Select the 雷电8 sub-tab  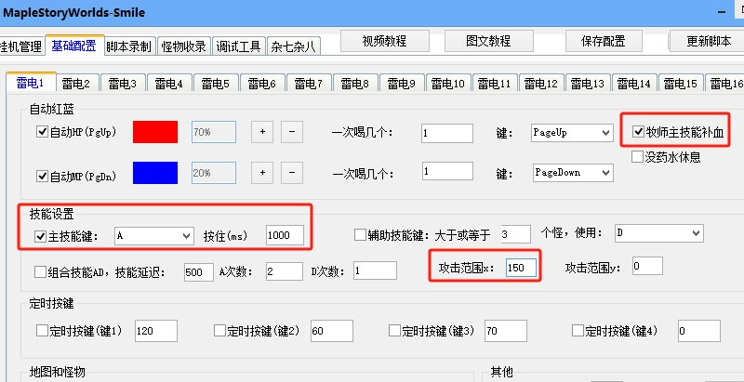[x=355, y=84]
